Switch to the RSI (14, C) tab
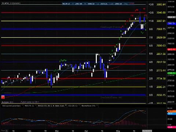This screenshot has width=176, height=132. point(29,106)
